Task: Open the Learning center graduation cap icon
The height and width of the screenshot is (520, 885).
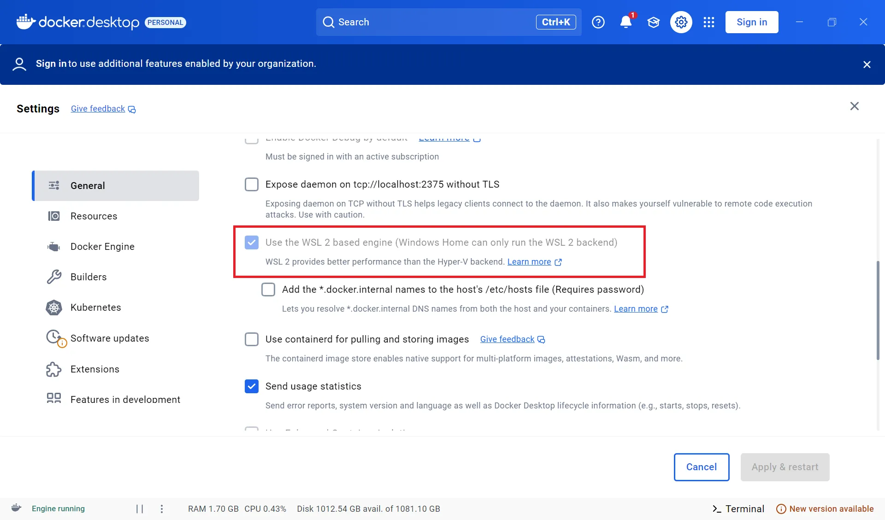Action: click(x=653, y=22)
